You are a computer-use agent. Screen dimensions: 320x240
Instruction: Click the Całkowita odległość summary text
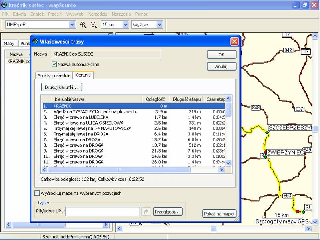[92, 179]
